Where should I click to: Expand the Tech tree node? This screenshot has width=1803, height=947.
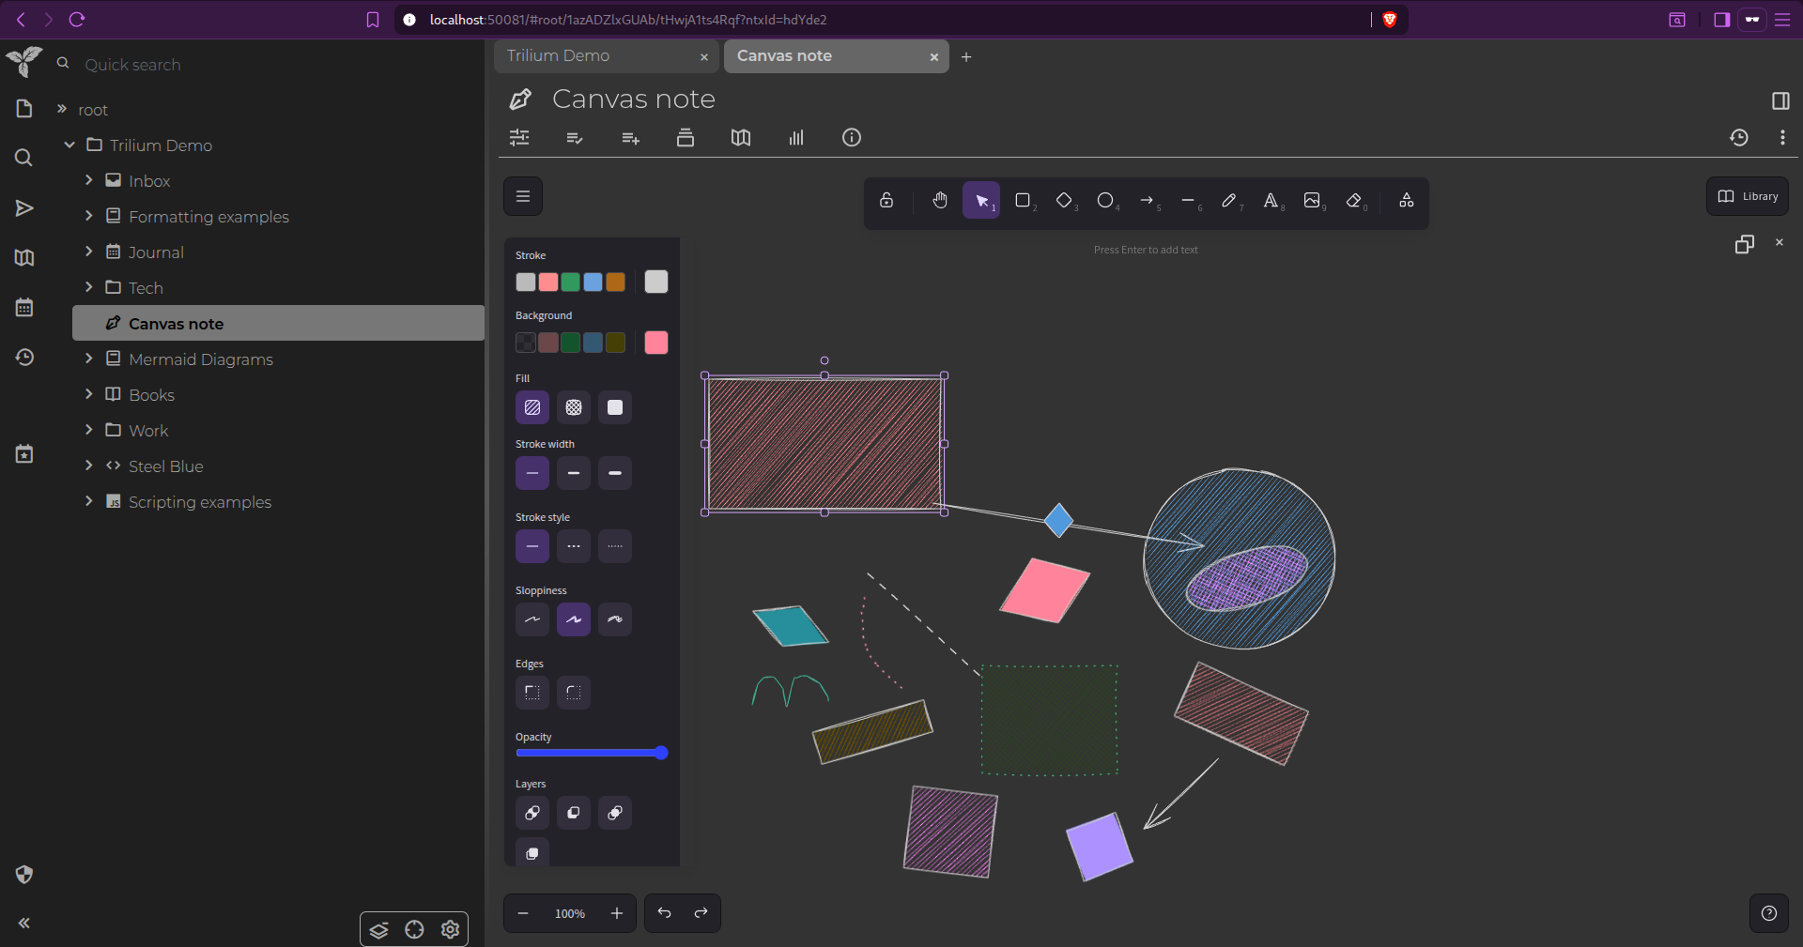[89, 287]
